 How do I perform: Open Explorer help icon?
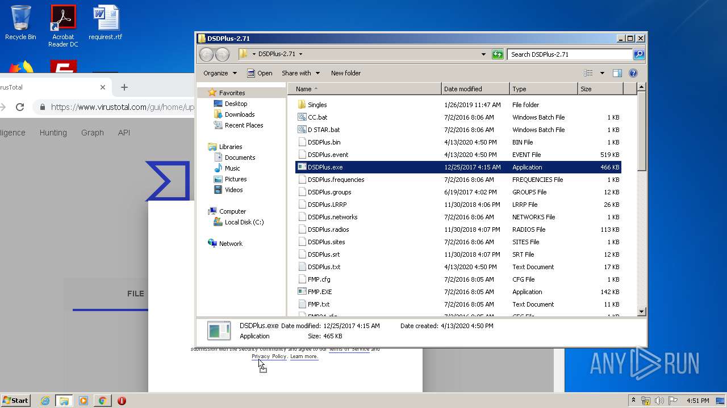[x=633, y=73]
